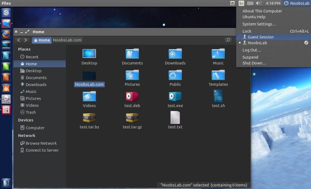Open Trash in the Places sidebar
Viewport: 311px width, 189px height.
click(40, 112)
